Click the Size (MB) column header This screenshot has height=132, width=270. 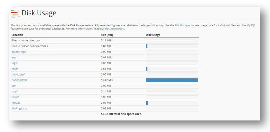pyautogui.click(x=107, y=35)
